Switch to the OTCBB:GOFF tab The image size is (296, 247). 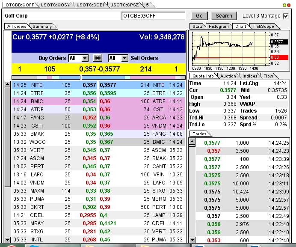click(20, 5)
